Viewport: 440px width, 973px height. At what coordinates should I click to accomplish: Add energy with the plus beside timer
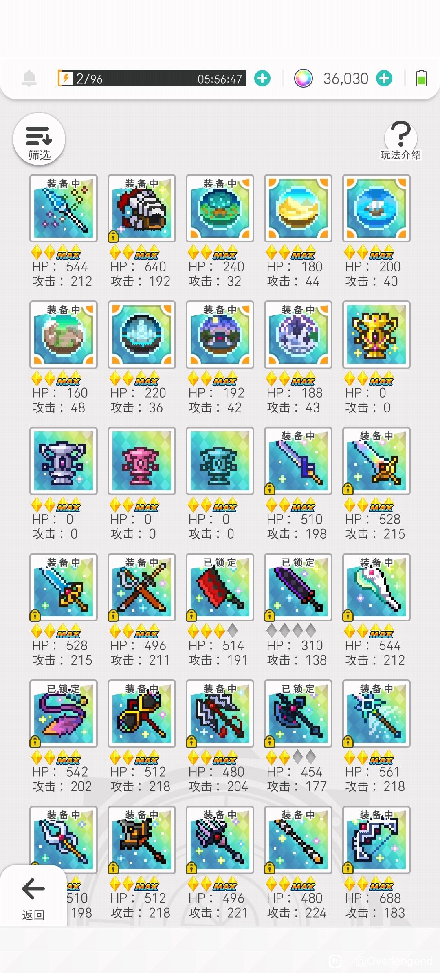(262, 78)
